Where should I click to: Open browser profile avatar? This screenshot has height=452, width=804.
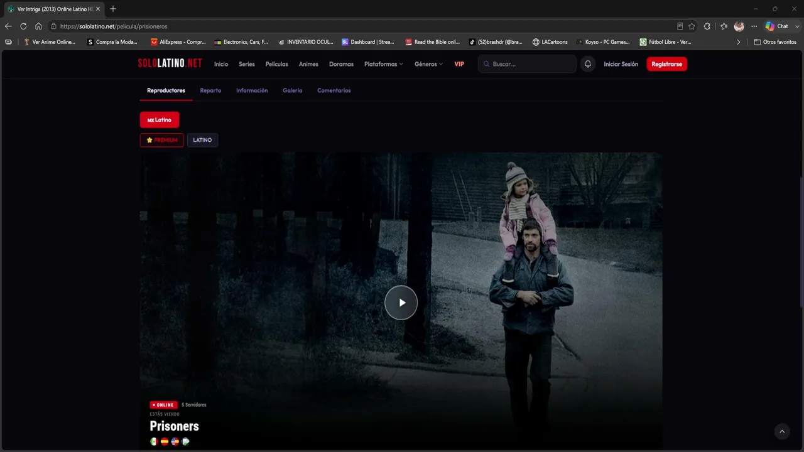[x=739, y=26]
